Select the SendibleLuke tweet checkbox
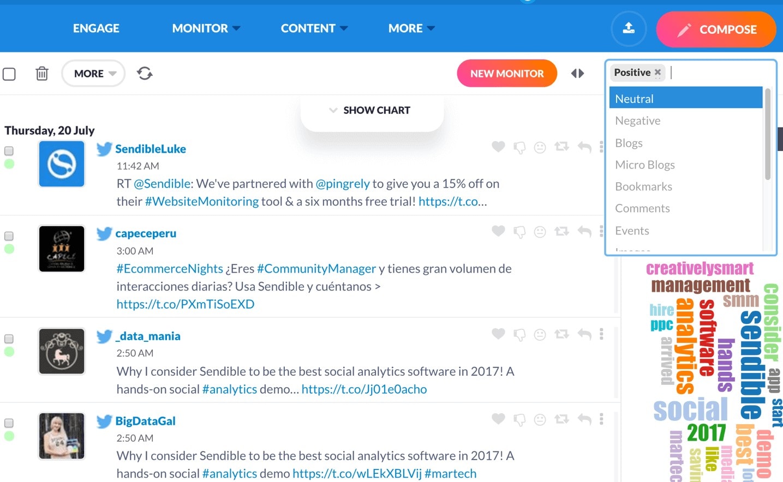Image resolution: width=783 pixels, height=482 pixels. (9, 151)
